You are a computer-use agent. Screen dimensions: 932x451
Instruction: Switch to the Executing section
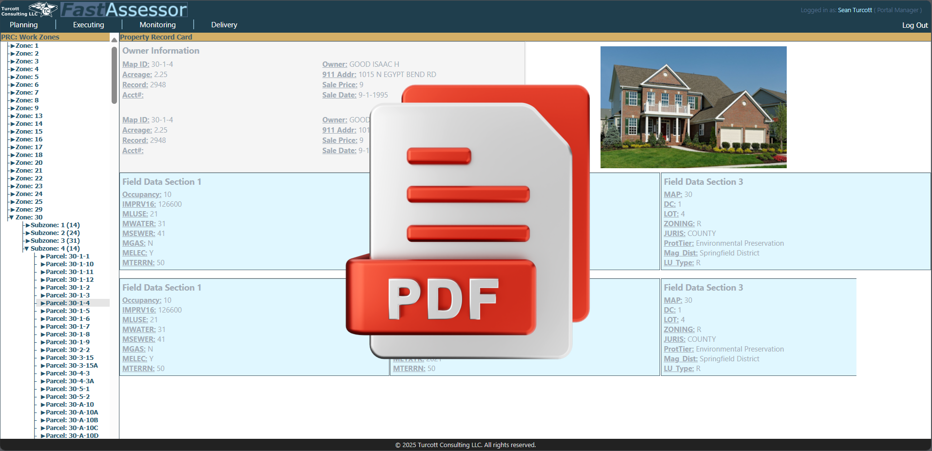click(x=88, y=24)
